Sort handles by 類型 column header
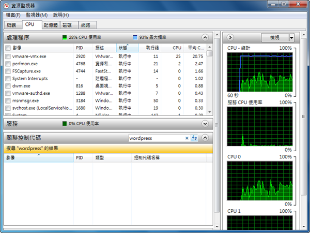The width and height of the screenshot is (310, 233). click(112, 158)
